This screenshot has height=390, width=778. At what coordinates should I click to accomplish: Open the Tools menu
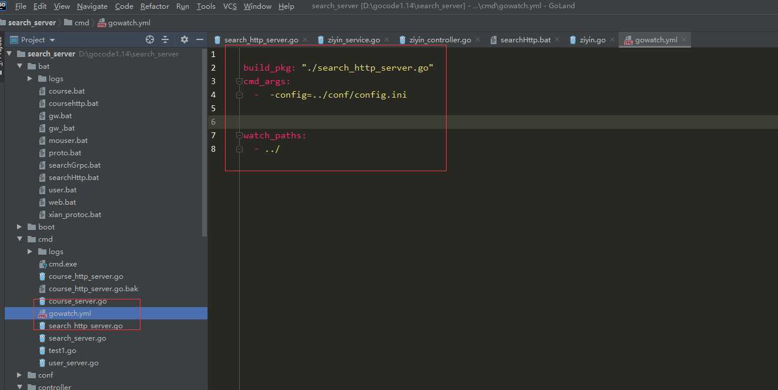pyautogui.click(x=206, y=6)
